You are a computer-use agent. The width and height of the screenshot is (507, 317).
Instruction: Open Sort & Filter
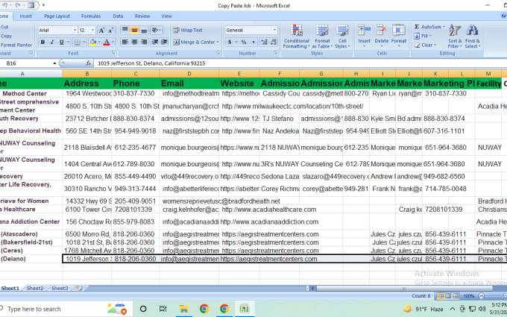pyautogui.click(x=455, y=37)
